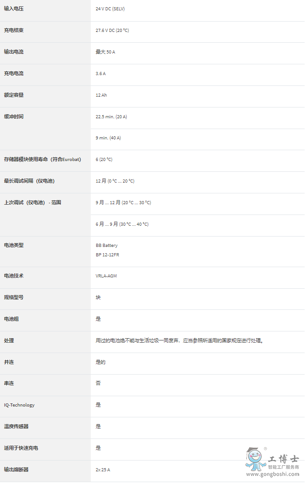This screenshot has width=306, height=483.
Task: Click the Gongboshi mascot logo icon
Action: (x=256, y=459)
